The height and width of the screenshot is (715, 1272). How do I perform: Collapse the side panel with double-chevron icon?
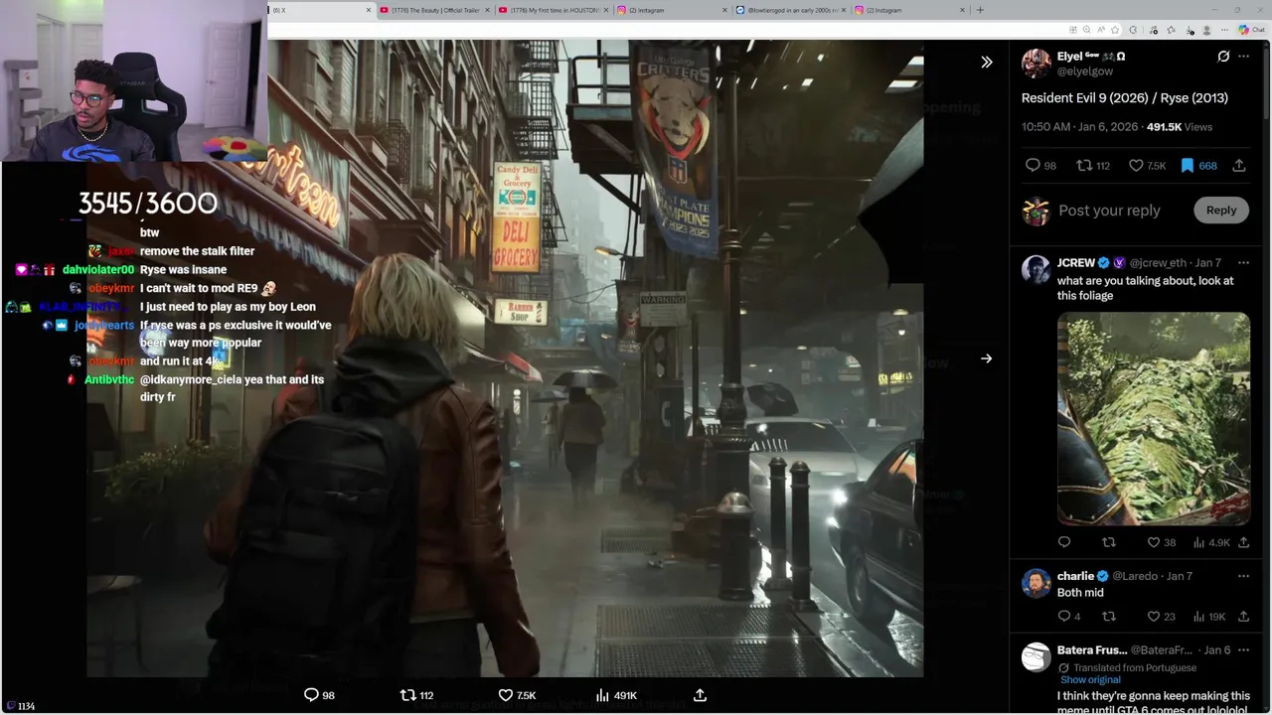pos(986,62)
